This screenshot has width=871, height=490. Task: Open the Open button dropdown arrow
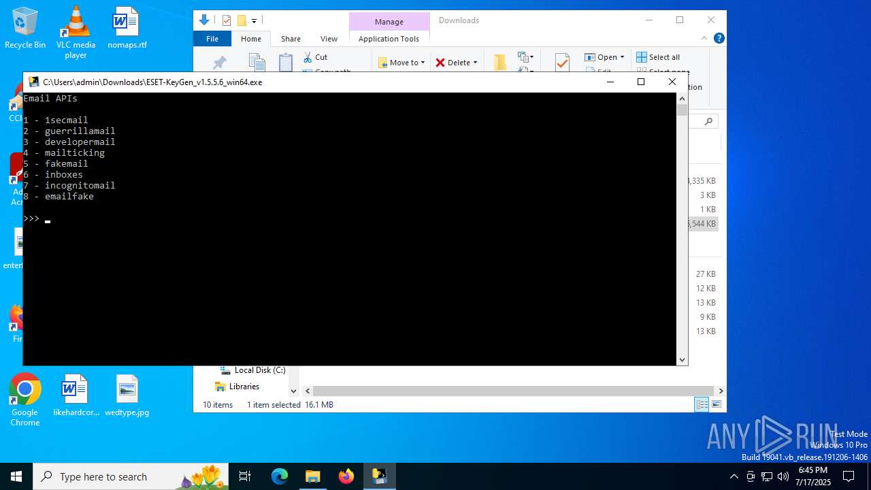622,57
